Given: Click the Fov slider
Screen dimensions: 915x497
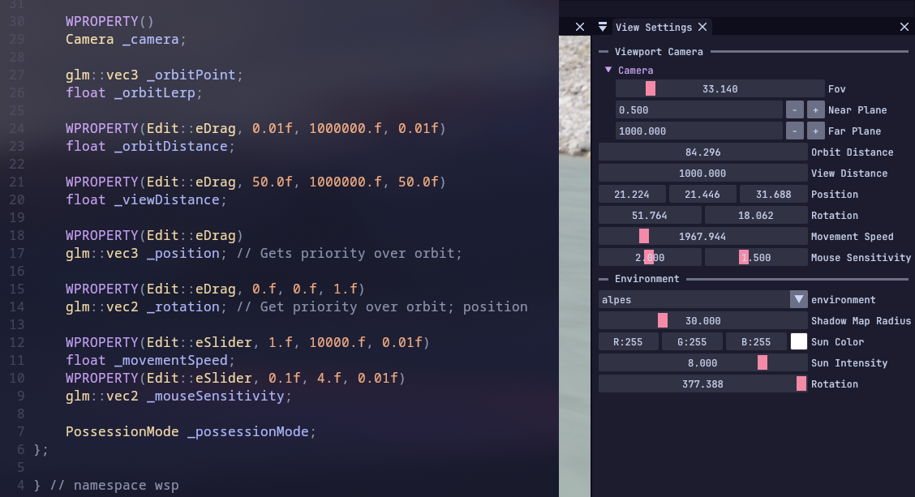Looking at the screenshot, I should (720, 89).
